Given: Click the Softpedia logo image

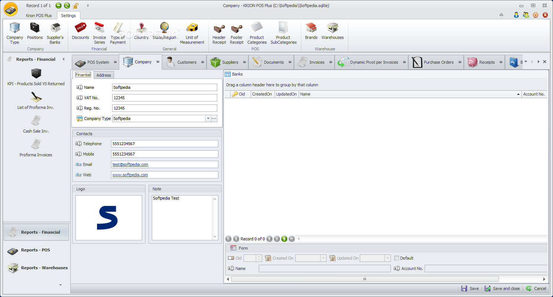Looking at the screenshot, I should point(109,218).
